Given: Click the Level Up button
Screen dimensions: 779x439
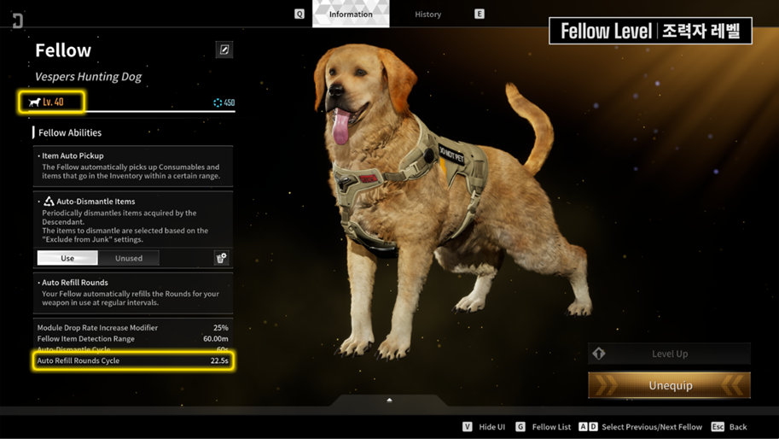Looking at the screenshot, I should coord(669,354).
